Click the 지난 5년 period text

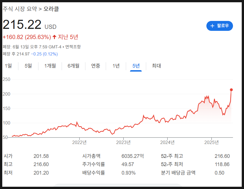[68, 37]
